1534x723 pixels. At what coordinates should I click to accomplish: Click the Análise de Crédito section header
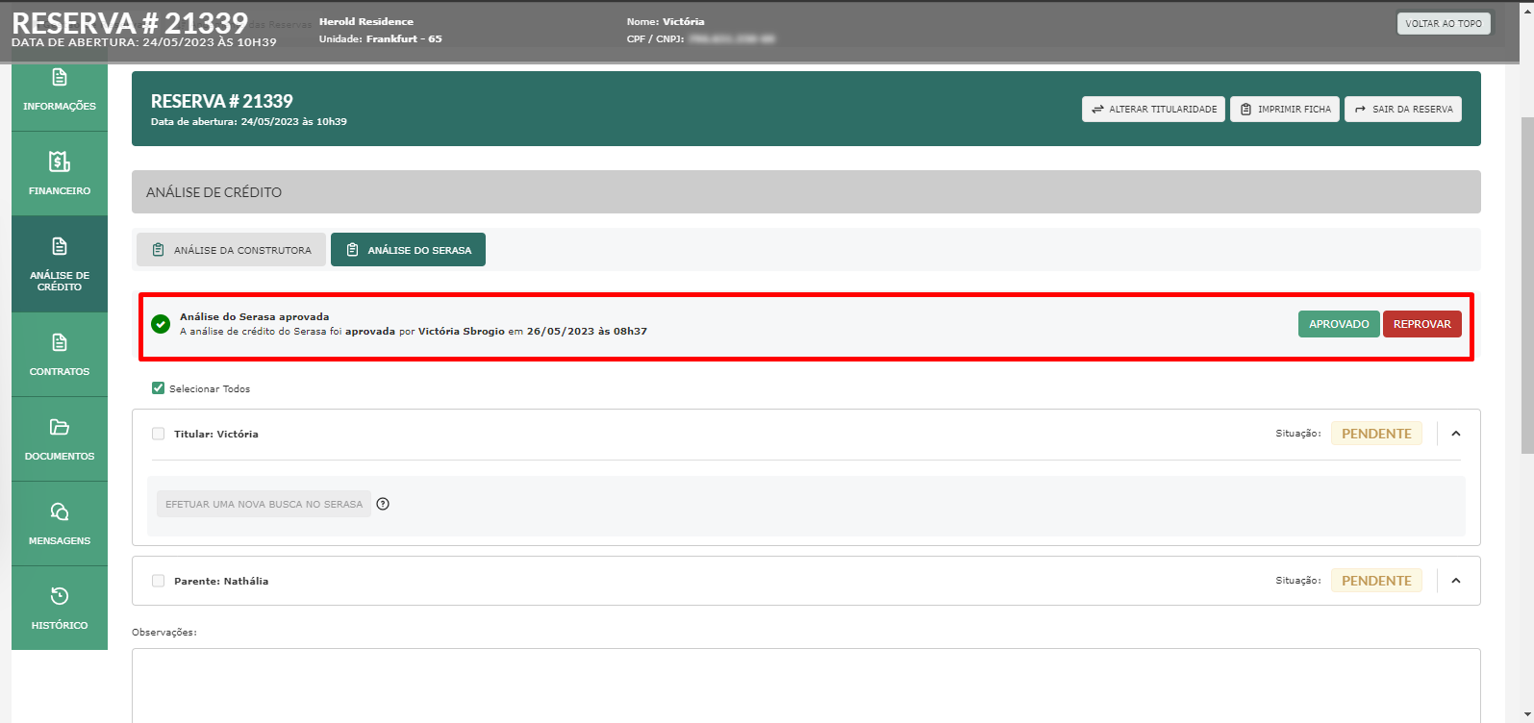point(806,192)
